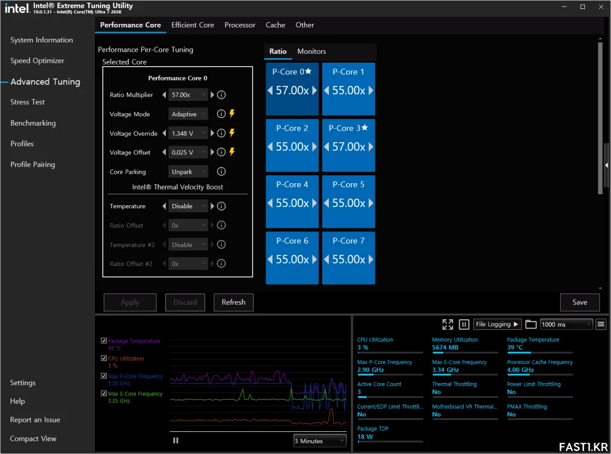Increase P-Core 1 ratio with right arrow
The width and height of the screenshot is (611, 454).
pyautogui.click(x=371, y=91)
